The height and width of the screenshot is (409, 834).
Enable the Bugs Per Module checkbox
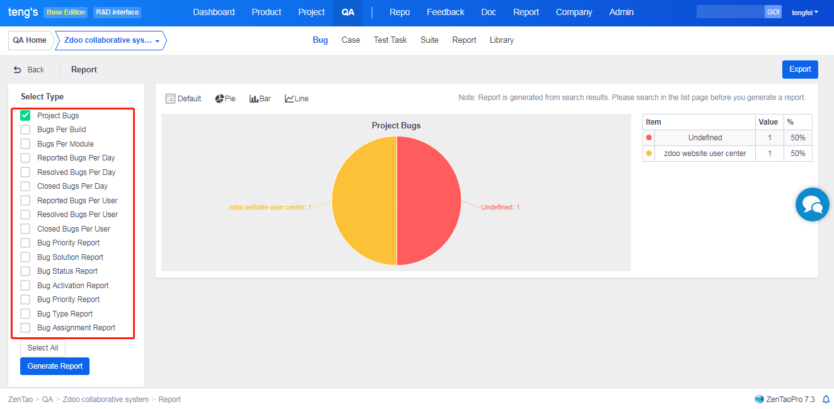[25, 144]
